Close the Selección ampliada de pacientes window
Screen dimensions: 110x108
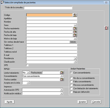(x=106, y=3)
